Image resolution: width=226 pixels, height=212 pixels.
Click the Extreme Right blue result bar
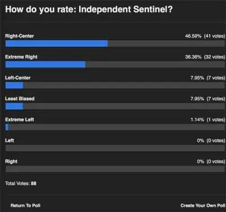(x=45, y=65)
